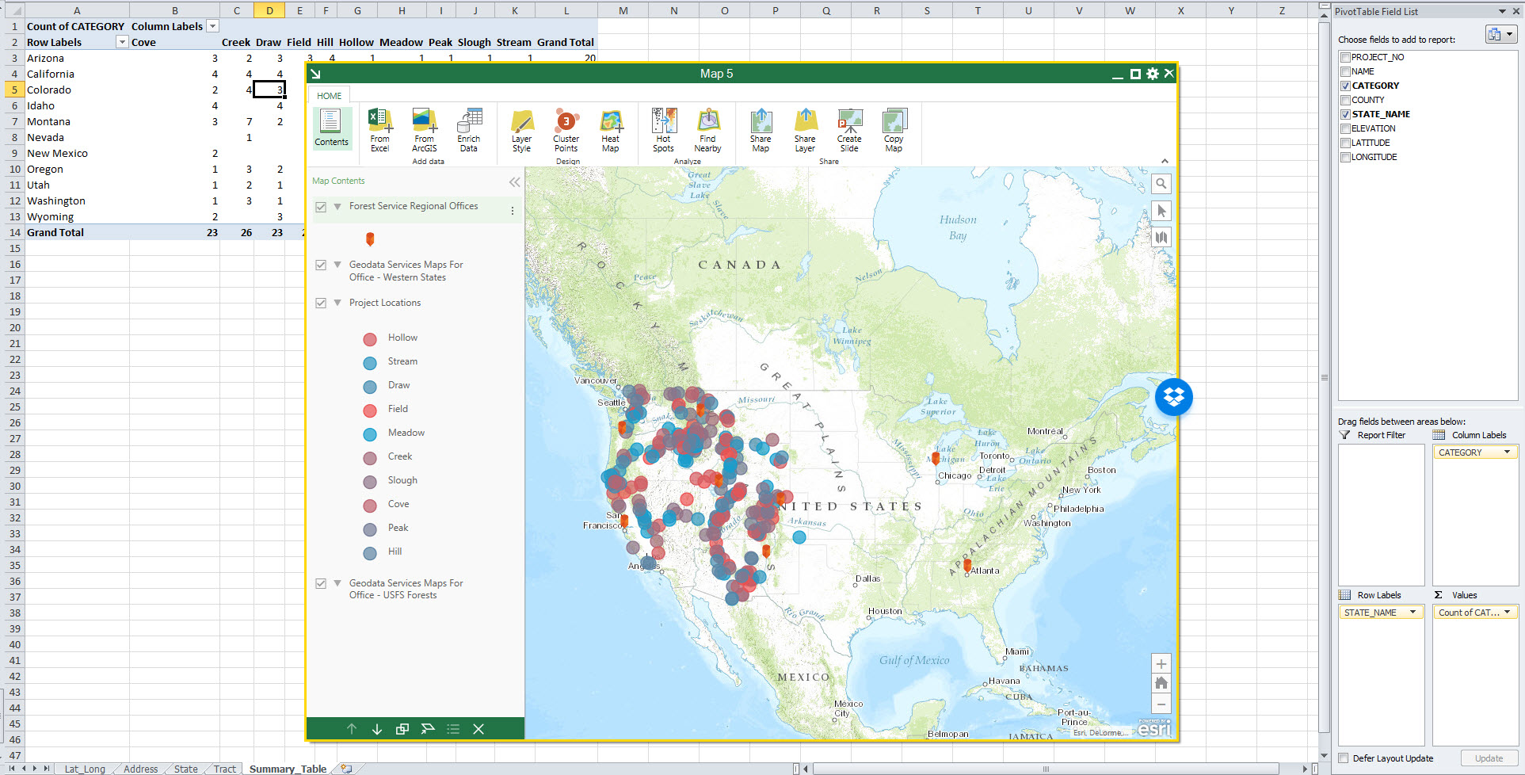
Task: Open STATE_NAME field dropdown in Row Labels area
Action: click(1413, 613)
